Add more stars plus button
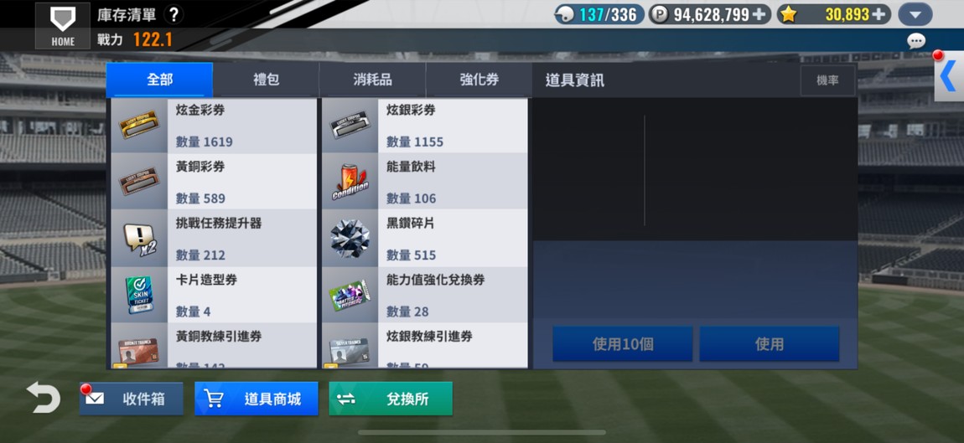This screenshot has height=443, width=964. (x=880, y=14)
